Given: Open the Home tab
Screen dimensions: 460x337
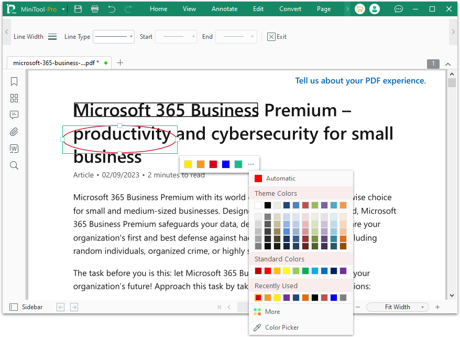Looking at the screenshot, I should pos(158,9).
